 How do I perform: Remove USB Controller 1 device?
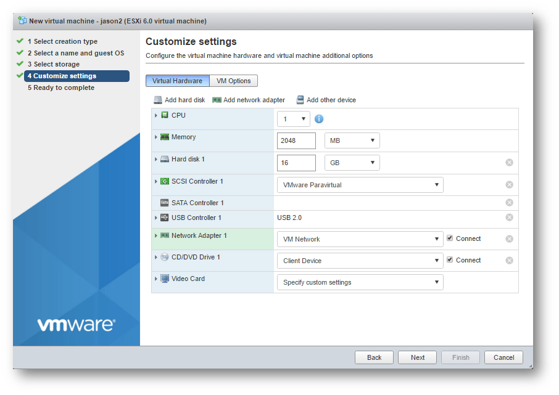510,218
